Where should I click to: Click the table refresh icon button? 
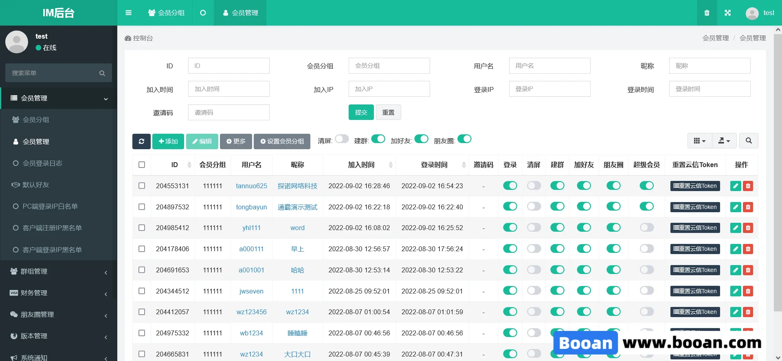click(141, 141)
